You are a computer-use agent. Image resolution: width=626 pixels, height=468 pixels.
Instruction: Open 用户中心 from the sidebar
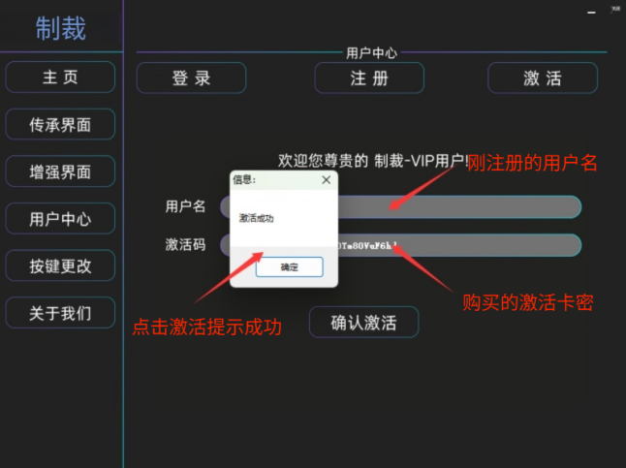coord(60,219)
